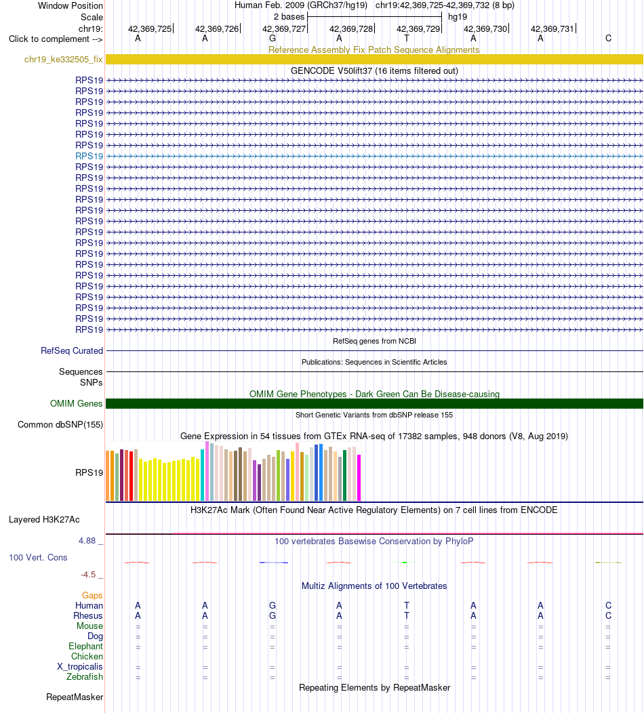Click the RPS19 label beside GTEx bar chart
The image size is (644, 713).
point(89,472)
